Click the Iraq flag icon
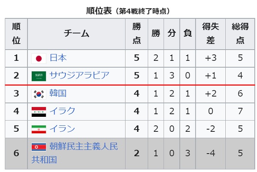Viewport: 257px width, 172px height. click(x=39, y=112)
